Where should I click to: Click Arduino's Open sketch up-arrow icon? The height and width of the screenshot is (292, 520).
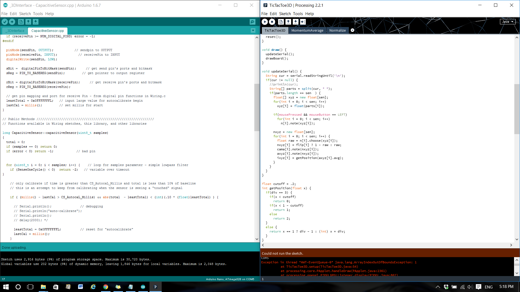coord(28,22)
